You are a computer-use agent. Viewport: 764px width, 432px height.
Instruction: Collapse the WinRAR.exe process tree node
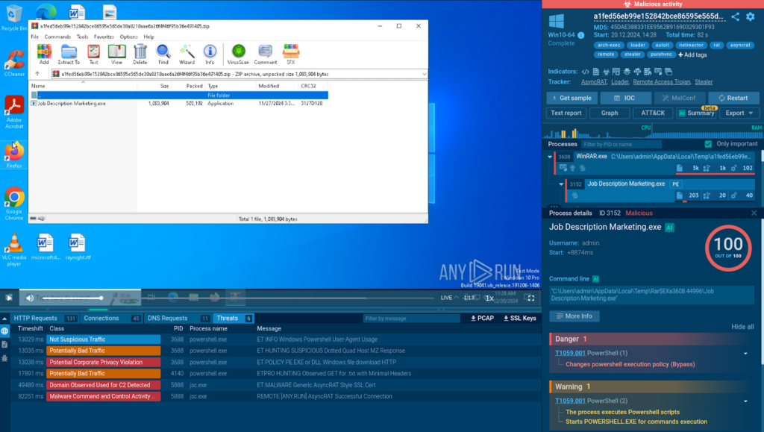[x=551, y=157]
